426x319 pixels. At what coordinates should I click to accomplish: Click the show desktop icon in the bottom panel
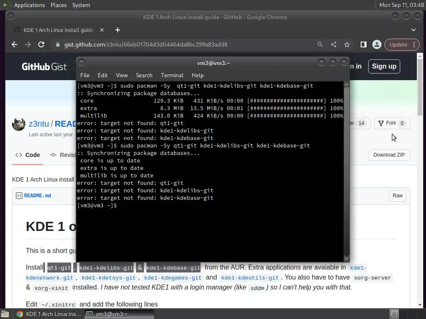(x=5, y=314)
